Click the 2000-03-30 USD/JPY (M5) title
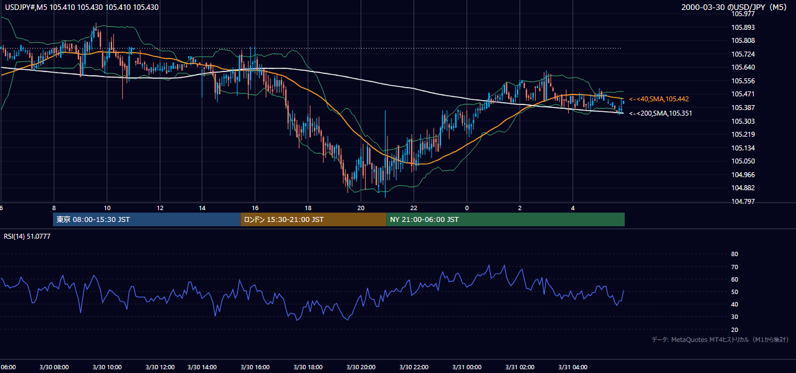Image resolution: width=796 pixels, height=373 pixels. click(735, 7)
